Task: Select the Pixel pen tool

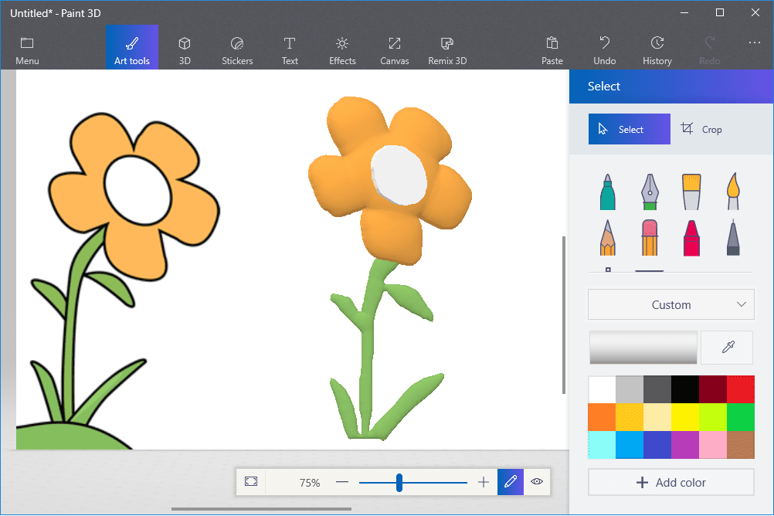Action: coord(733,237)
